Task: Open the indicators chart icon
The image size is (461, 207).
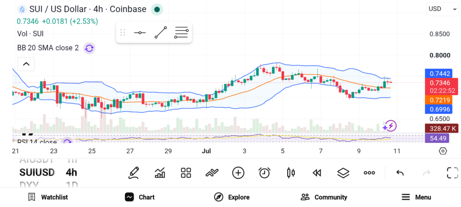Action: [x=160, y=173]
